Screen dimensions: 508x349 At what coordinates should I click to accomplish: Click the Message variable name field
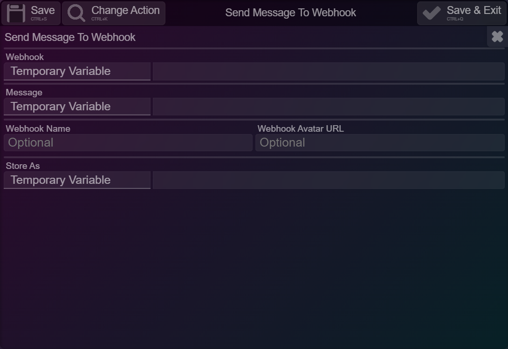tap(329, 107)
